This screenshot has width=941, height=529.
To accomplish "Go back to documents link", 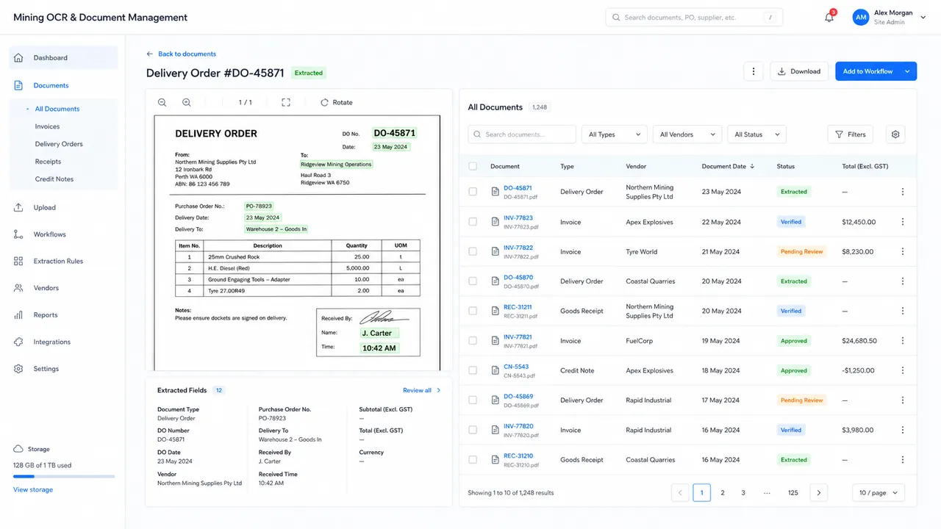I will [x=181, y=54].
